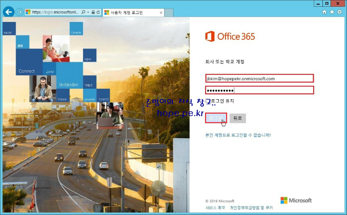Open the 개인정보취급방침 및 쿠키 link
Screen dimensions: 347x215
251,207
